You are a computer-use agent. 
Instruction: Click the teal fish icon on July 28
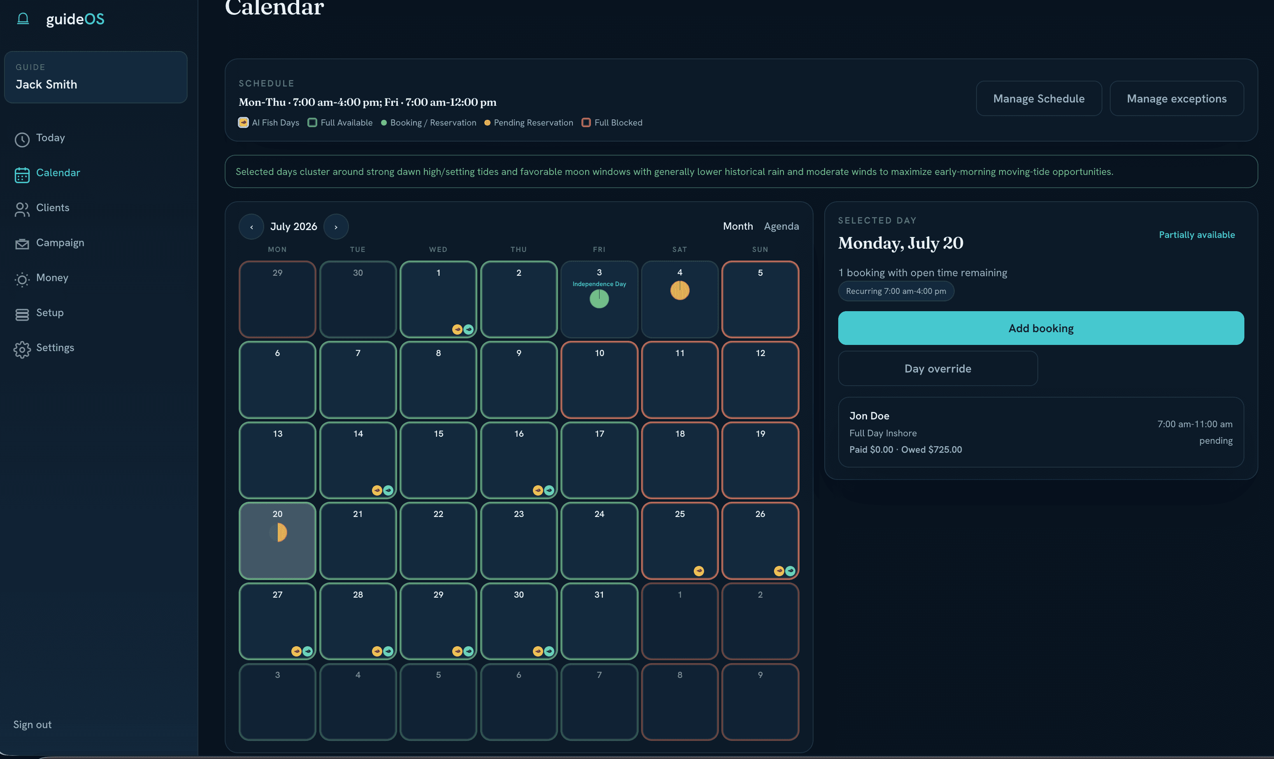pos(388,651)
